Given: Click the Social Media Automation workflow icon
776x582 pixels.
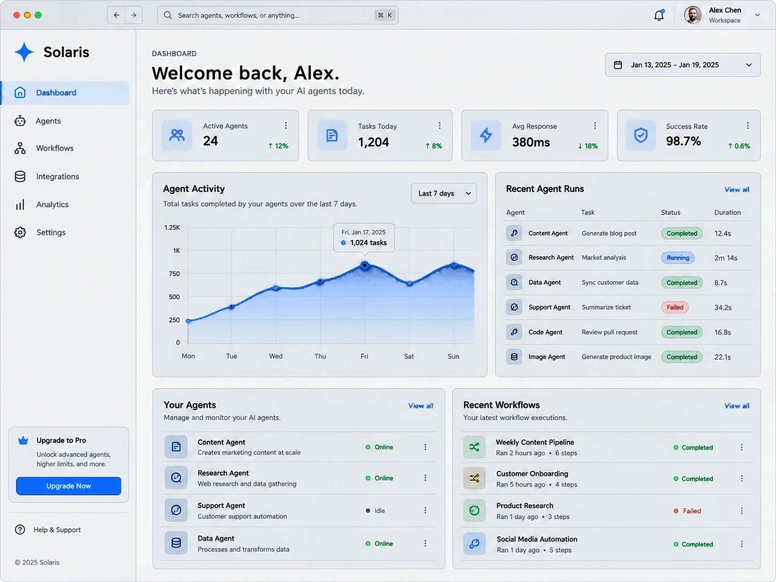Looking at the screenshot, I should click(474, 543).
